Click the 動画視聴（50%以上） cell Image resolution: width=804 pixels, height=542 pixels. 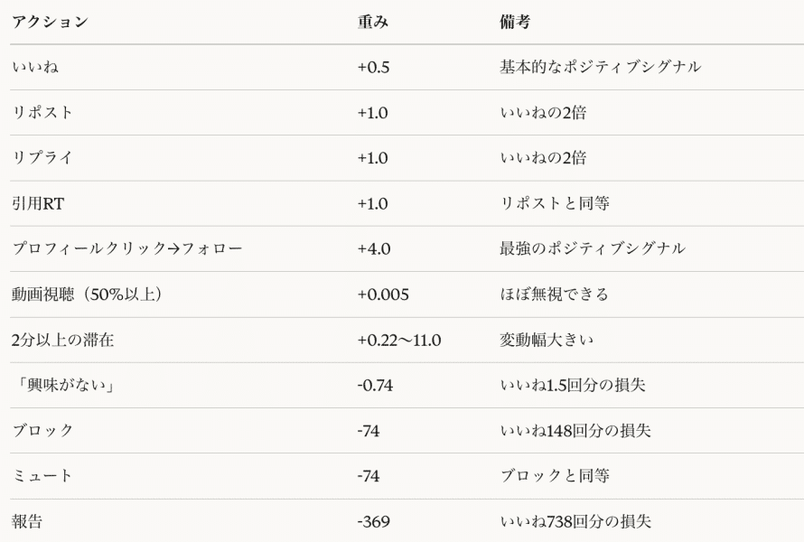[x=88, y=294]
